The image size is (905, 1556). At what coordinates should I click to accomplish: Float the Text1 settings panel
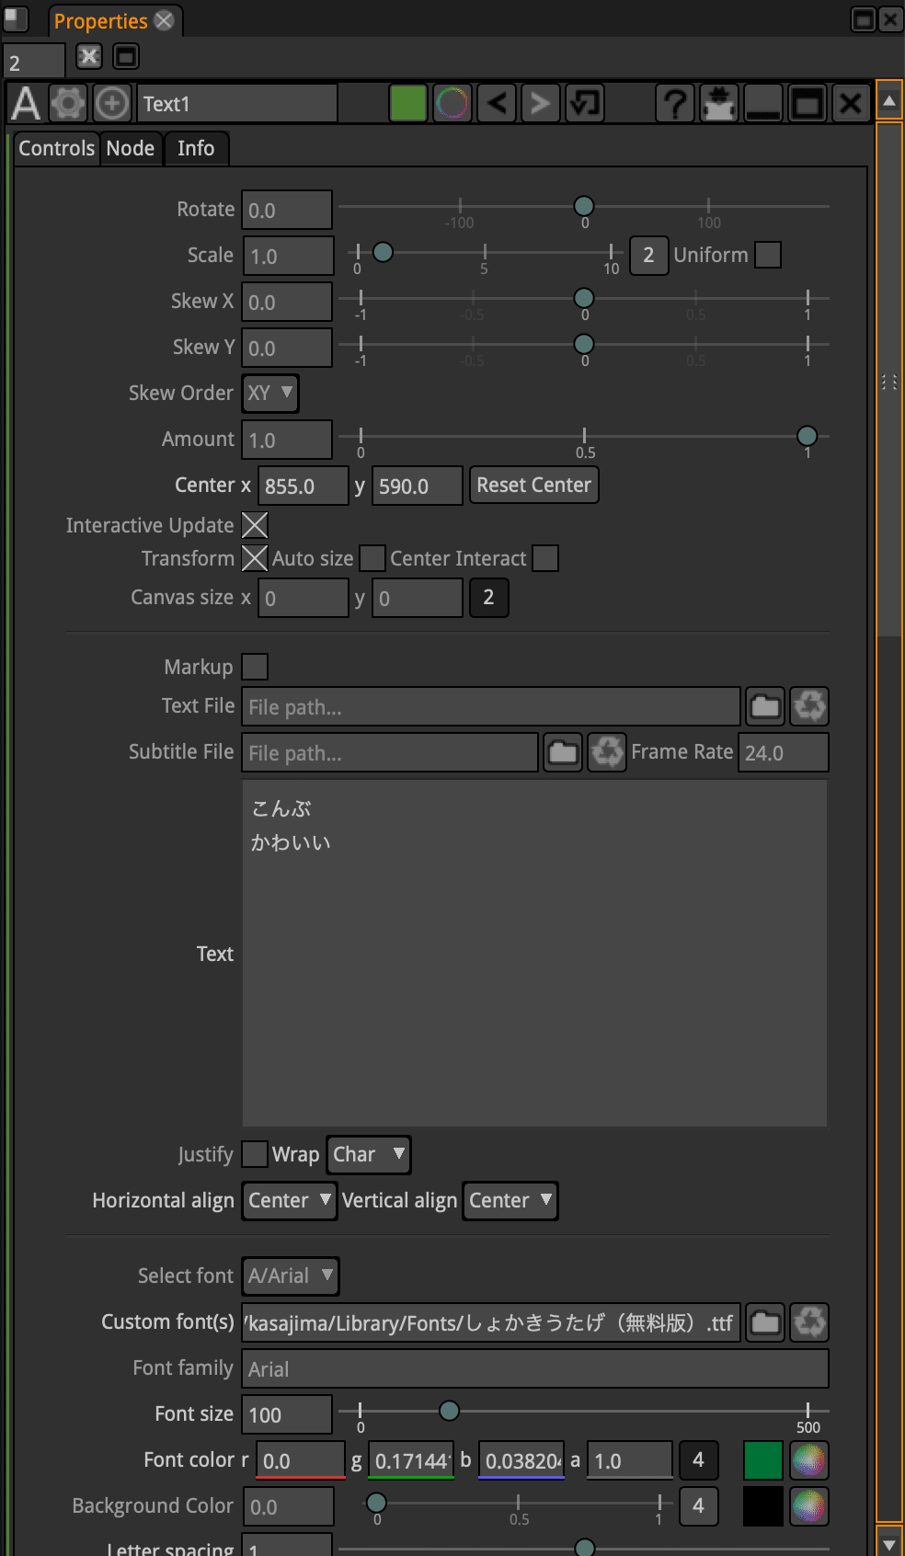[807, 103]
